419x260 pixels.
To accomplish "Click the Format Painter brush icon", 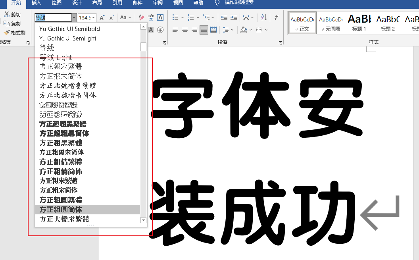I will (x=7, y=33).
